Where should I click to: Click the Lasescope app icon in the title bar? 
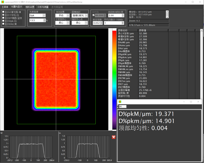tap(2, 2)
